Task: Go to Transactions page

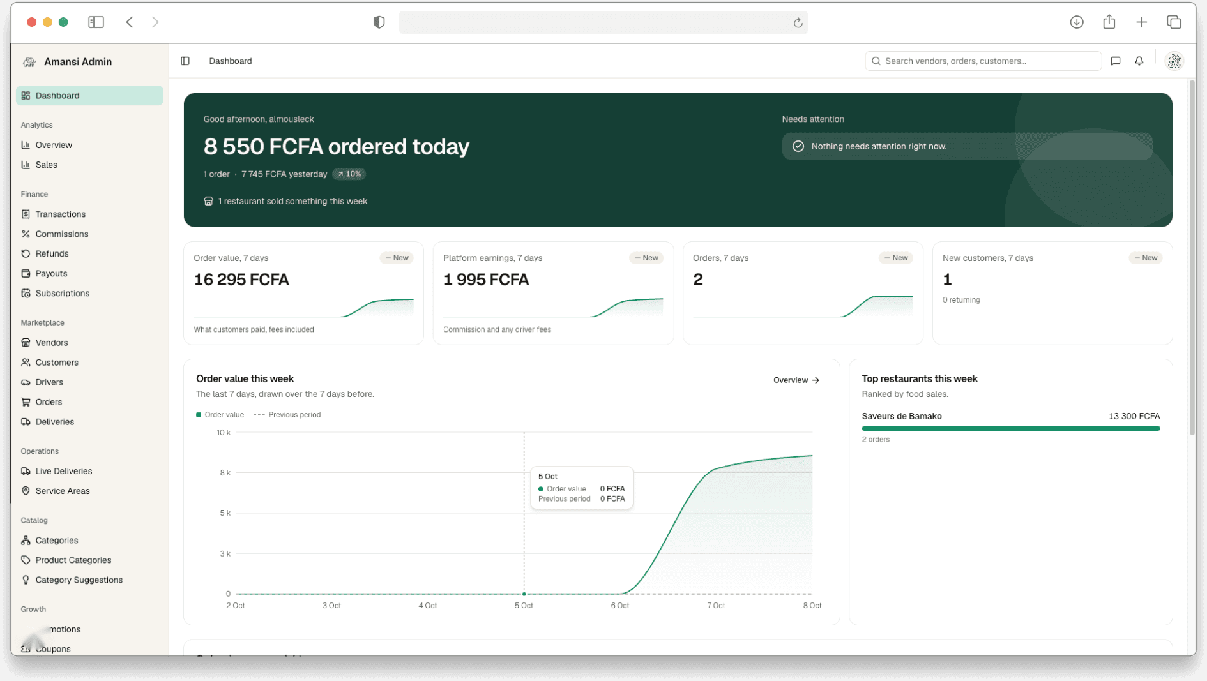Action: click(89, 214)
